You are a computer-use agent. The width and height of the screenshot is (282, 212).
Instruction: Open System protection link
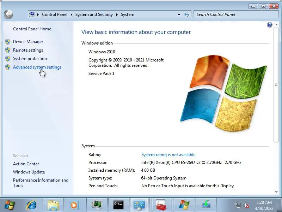point(30,59)
